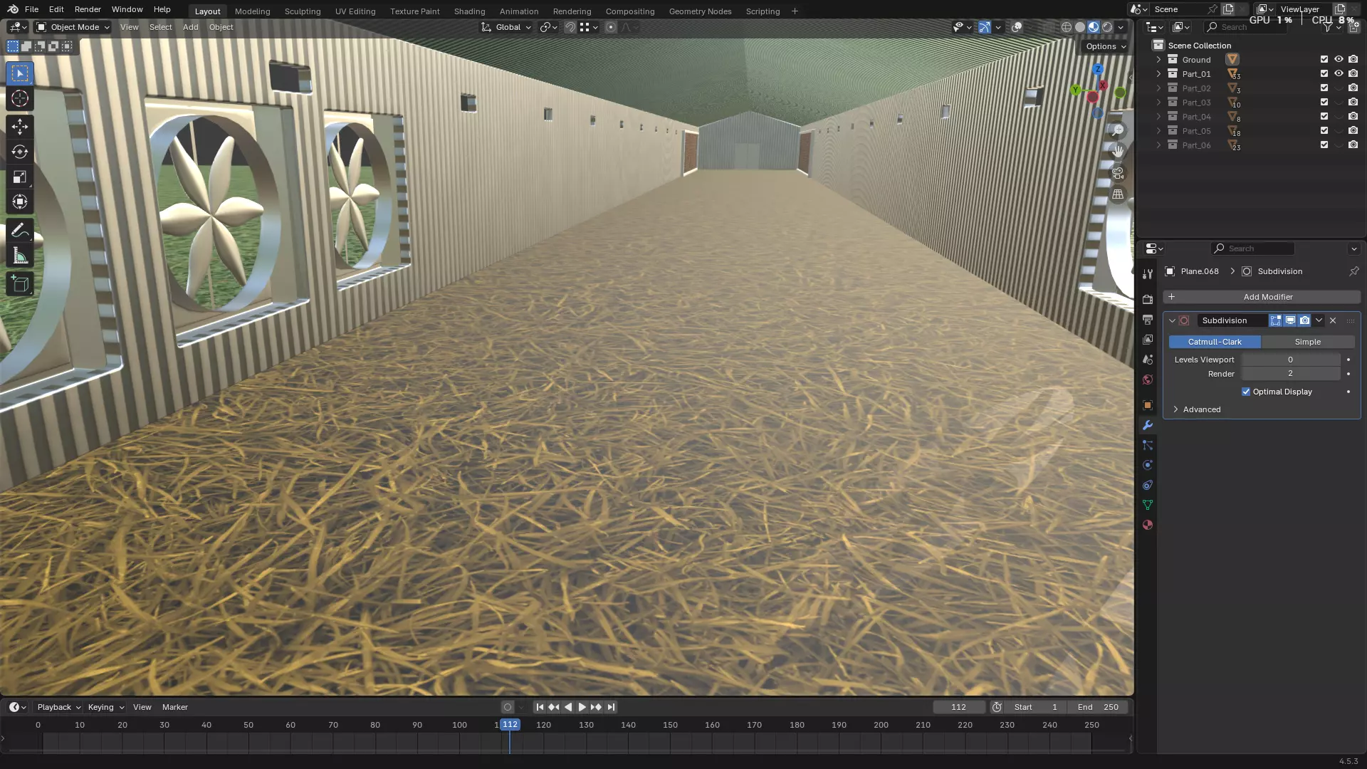The image size is (1367, 769).
Task: Toggle snapping magnet in header
Action: 570,27
